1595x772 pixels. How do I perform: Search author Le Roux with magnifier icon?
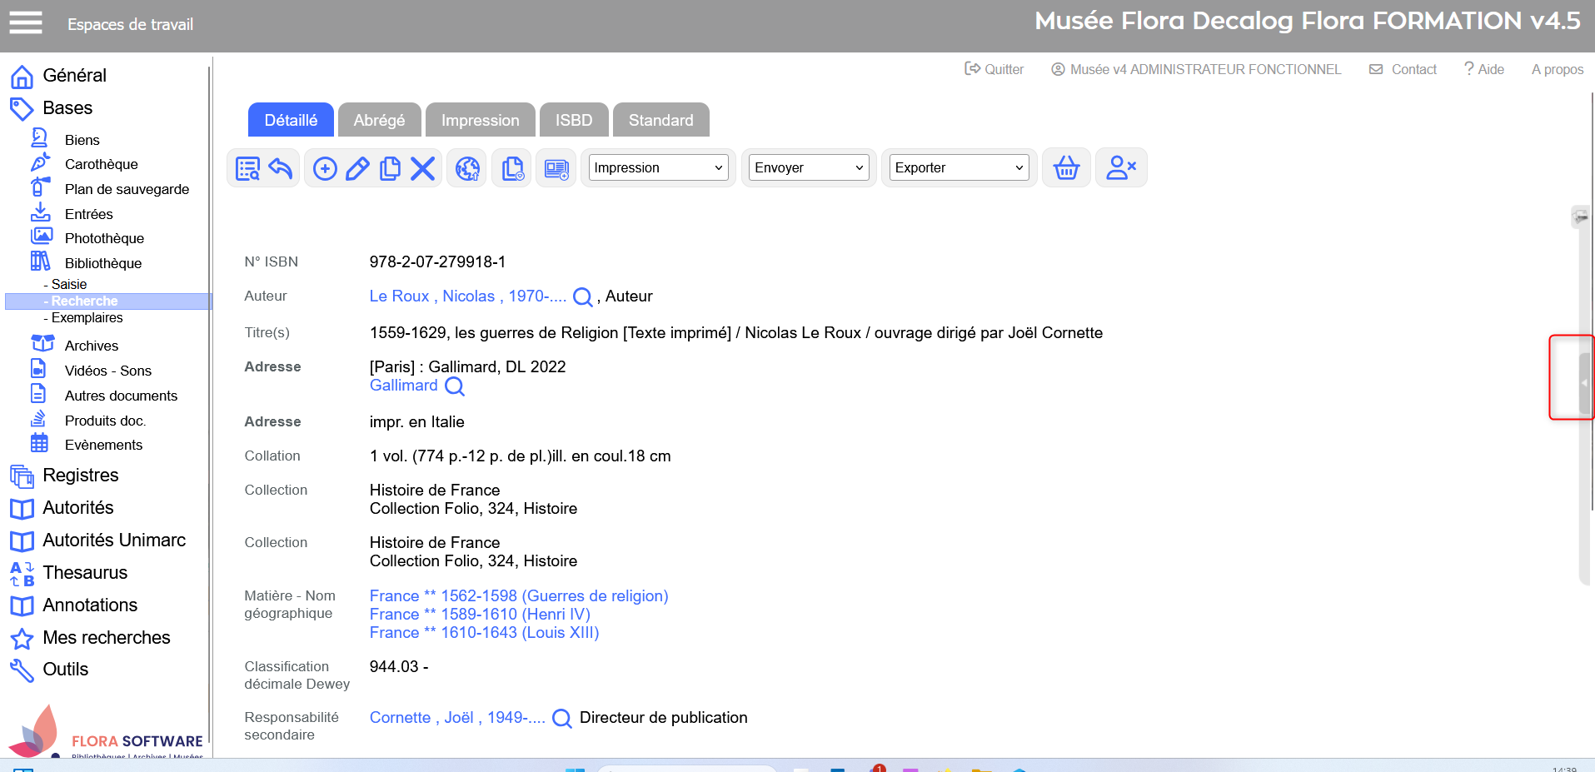click(x=583, y=297)
